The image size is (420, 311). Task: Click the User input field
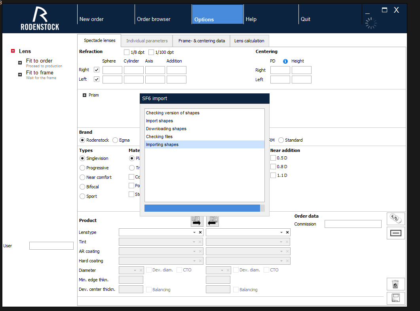51,246
